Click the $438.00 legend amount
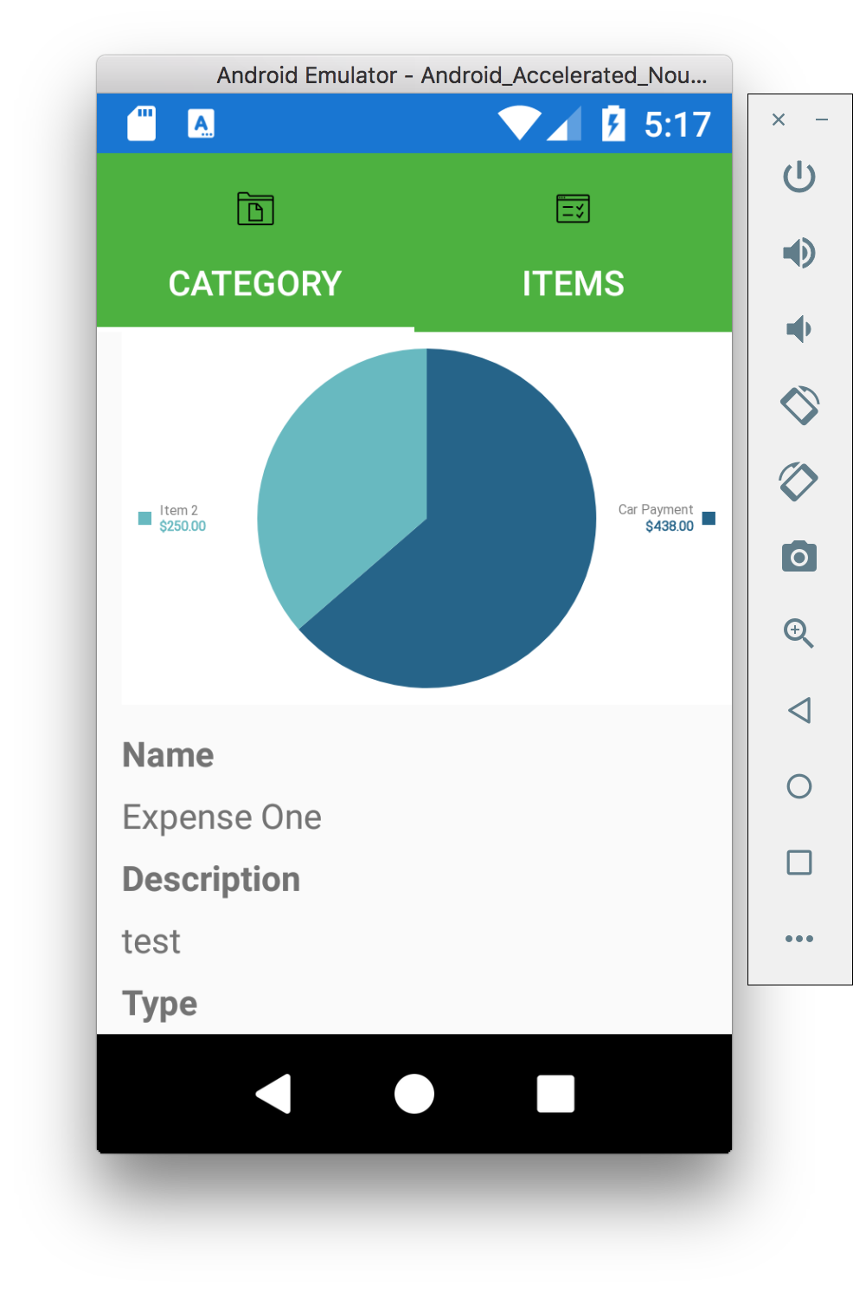 (x=670, y=526)
